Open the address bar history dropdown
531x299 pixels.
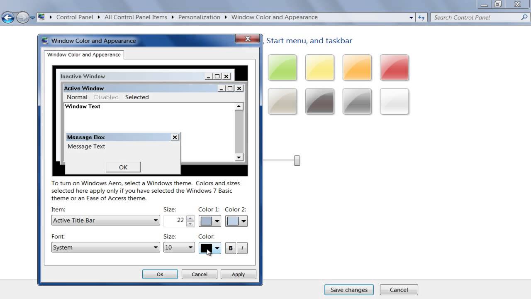tap(411, 17)
